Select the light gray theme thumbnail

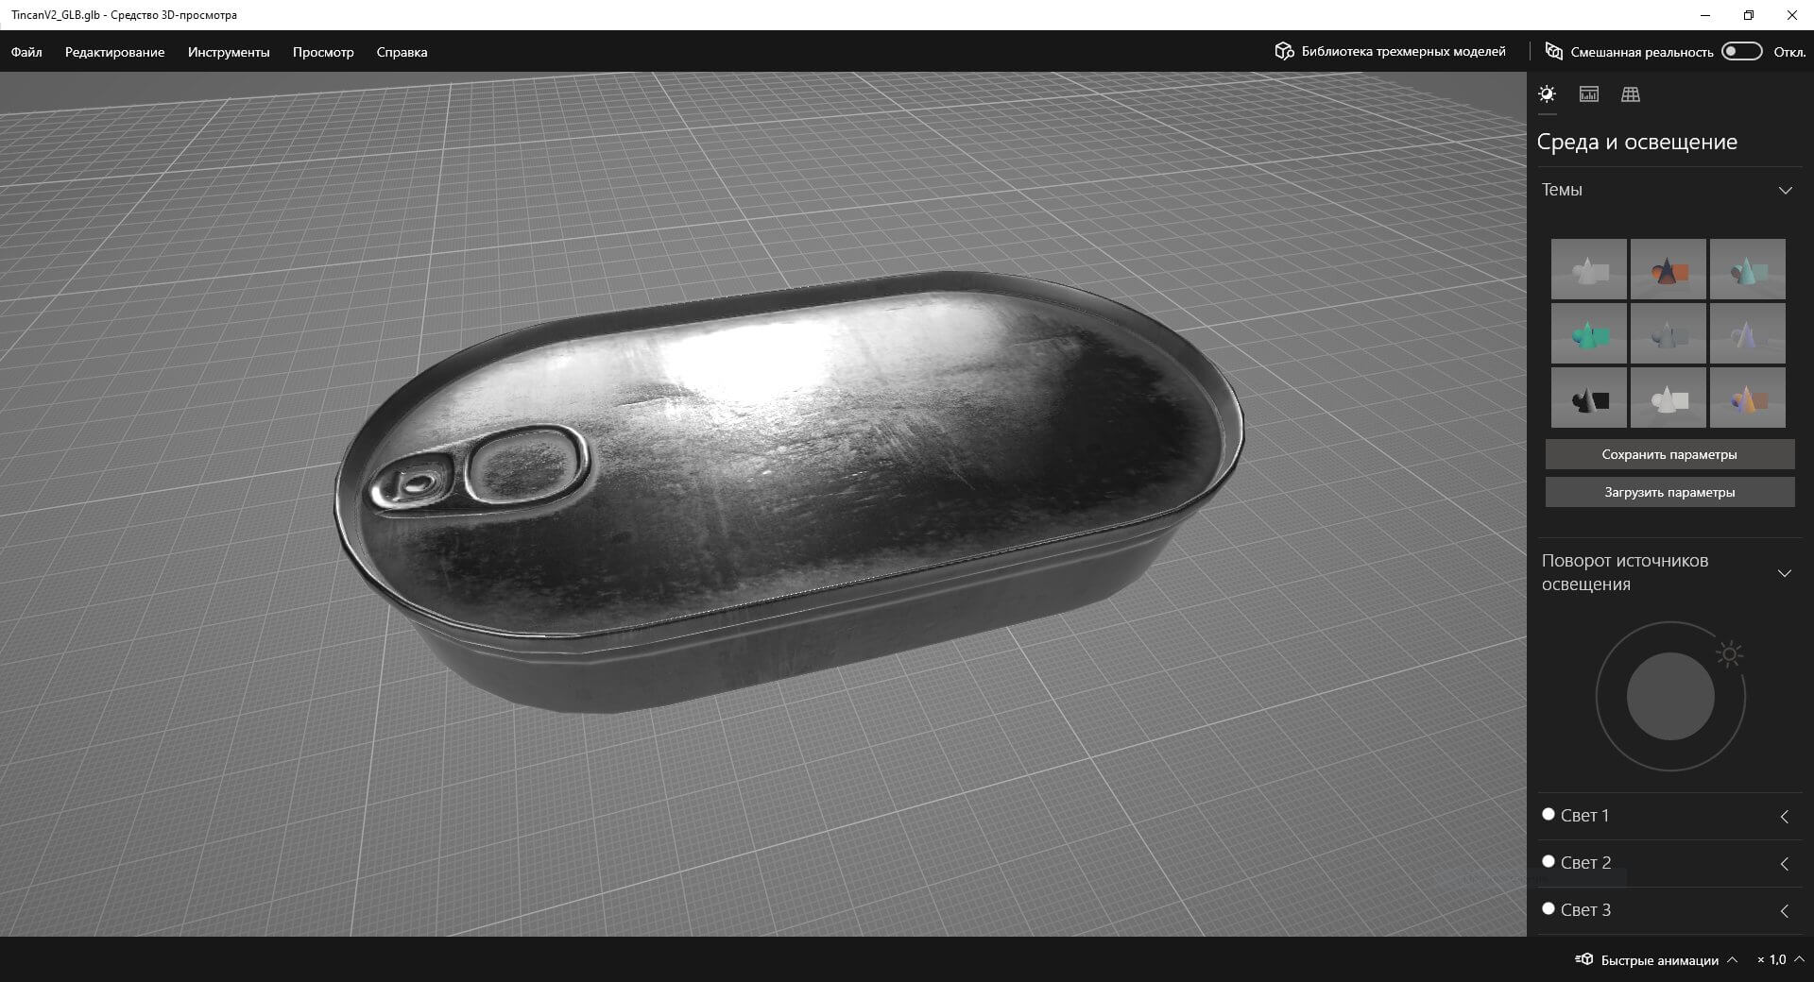1589,269
